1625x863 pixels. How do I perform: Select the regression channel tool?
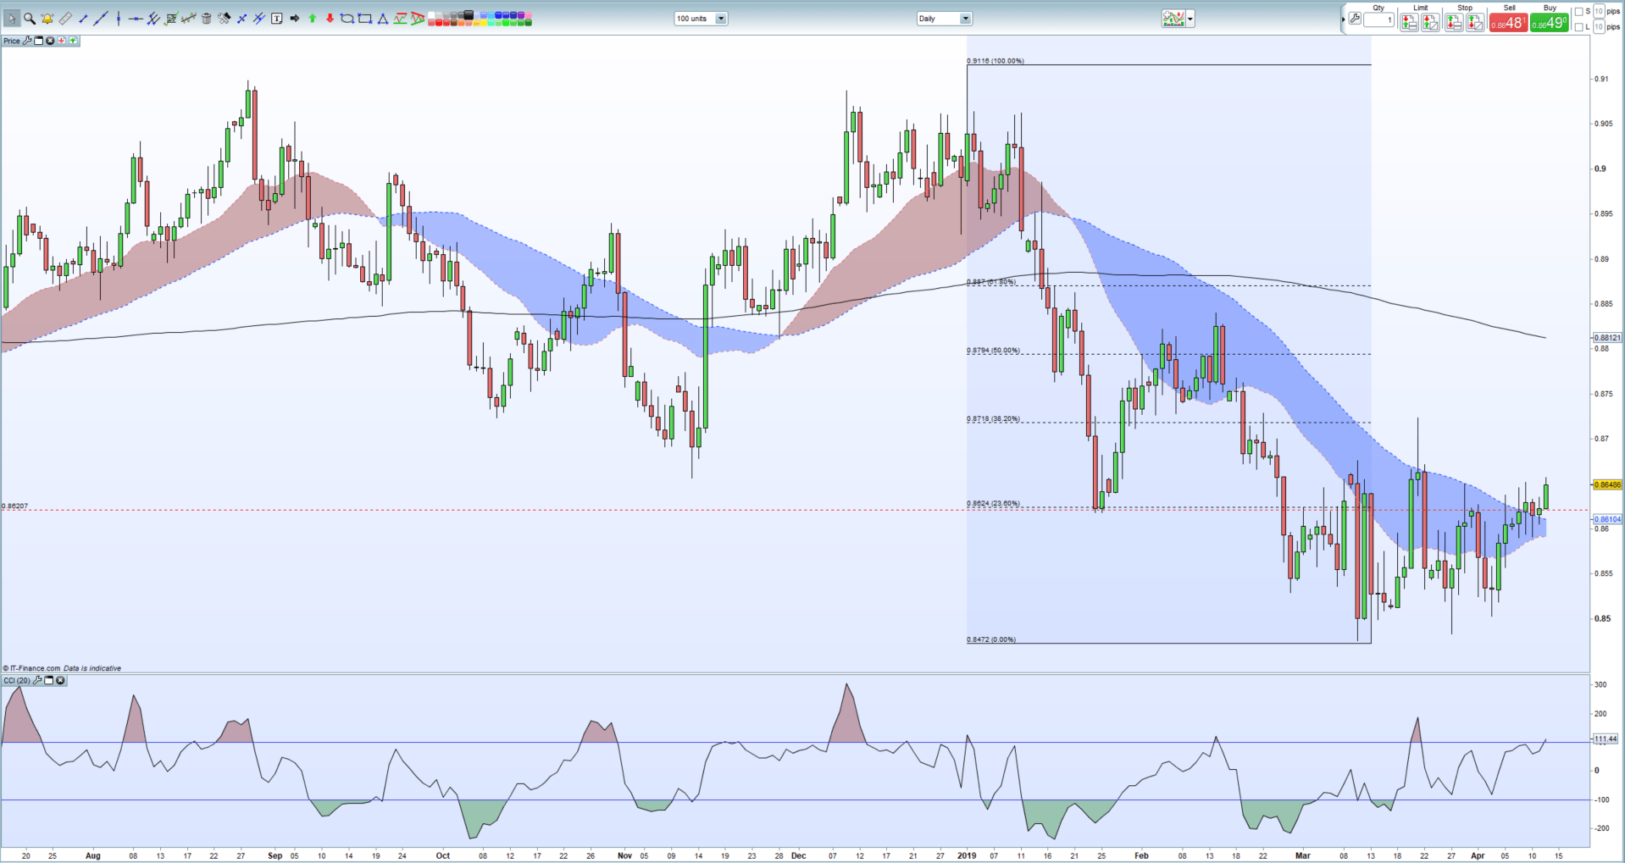[x=188, y=18]
